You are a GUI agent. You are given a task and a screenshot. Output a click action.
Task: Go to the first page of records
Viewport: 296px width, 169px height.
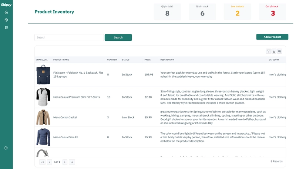tap(43, 162)
